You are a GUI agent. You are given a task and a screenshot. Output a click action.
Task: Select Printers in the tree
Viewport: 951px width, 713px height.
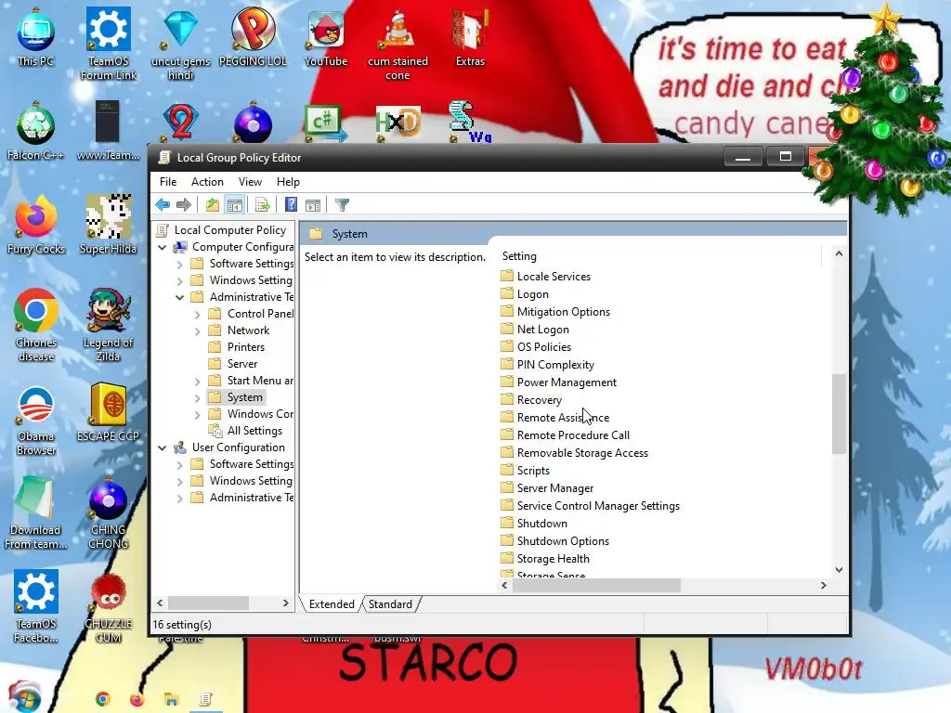coord(245,347)
